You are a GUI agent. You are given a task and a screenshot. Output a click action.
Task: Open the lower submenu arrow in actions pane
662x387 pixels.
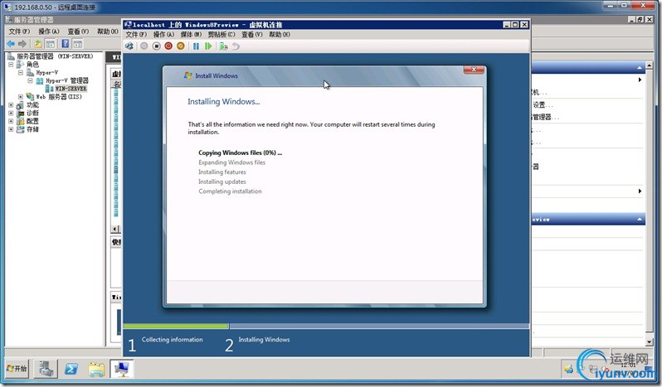[640, 191]
